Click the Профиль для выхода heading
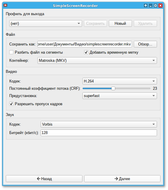This screenshot has width=168, height=190. pos(25,14)
